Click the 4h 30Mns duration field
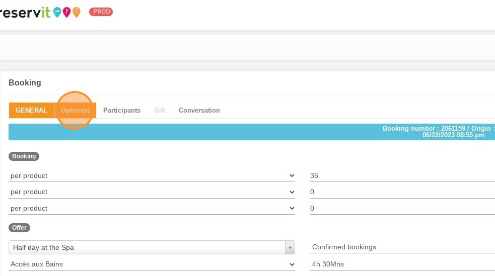Screen dimensions: 495x276 click(x=402, y=264)
